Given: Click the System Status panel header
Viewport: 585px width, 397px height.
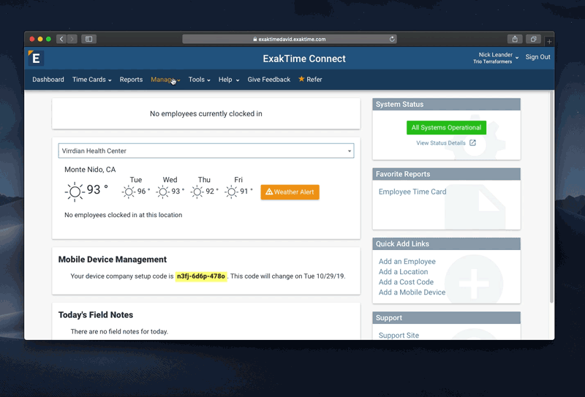Looking at the screenshot, I should tap(446, 105).
